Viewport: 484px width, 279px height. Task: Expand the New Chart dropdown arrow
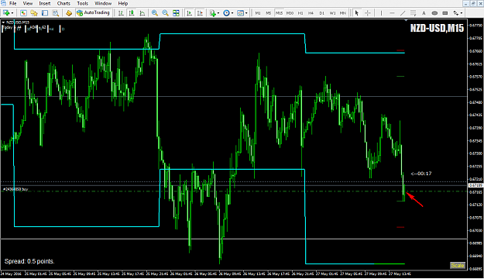(x=12, y=13)
